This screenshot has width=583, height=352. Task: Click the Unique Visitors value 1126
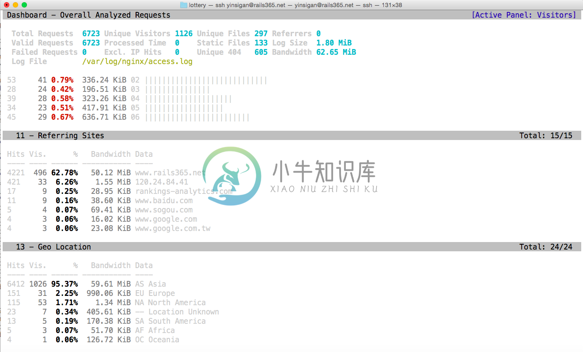[x=184, y=34]
